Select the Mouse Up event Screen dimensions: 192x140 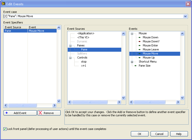click(149, 58)
